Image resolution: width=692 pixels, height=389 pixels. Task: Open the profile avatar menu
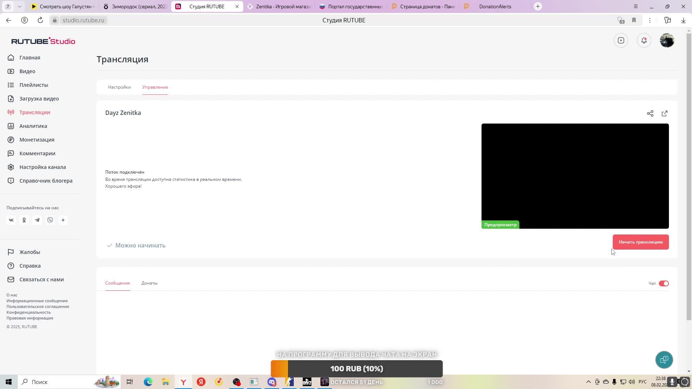pyautogui.click(x=667, y=40)
